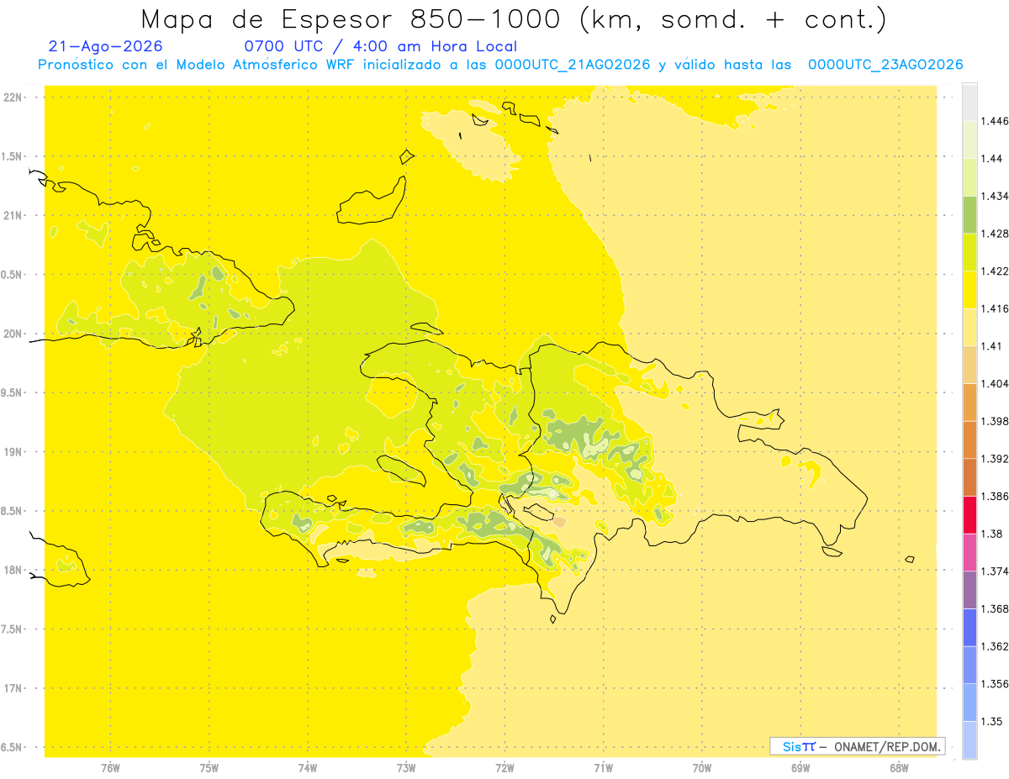Click the color bar value "1.398"
Screen dimensions: 1009x779
(995, 421)
